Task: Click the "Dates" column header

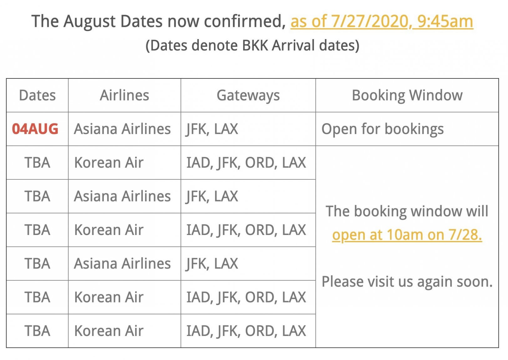Action: [37, 95]
